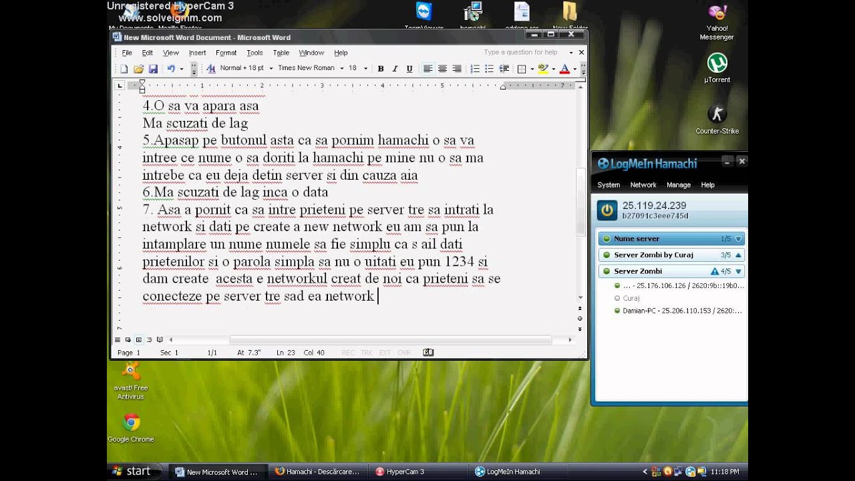This screenshot has width=855, height=481.
Task: Open the Network menu in Hamachi
Action: [x=643, y=185]
